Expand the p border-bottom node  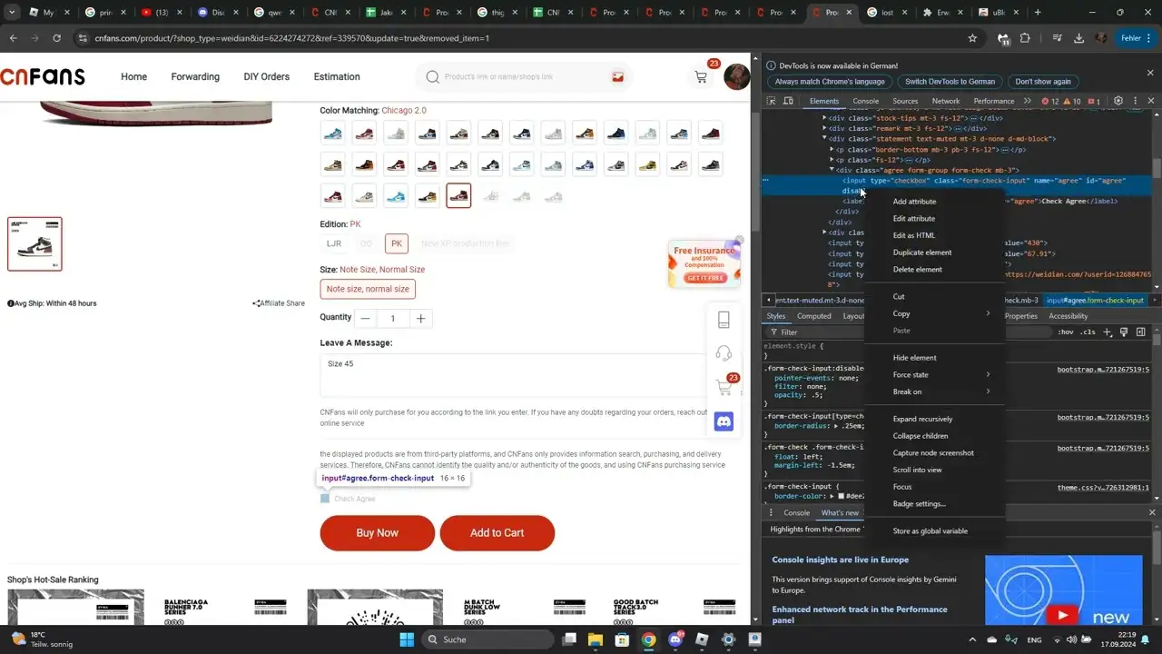coord(832,150)
